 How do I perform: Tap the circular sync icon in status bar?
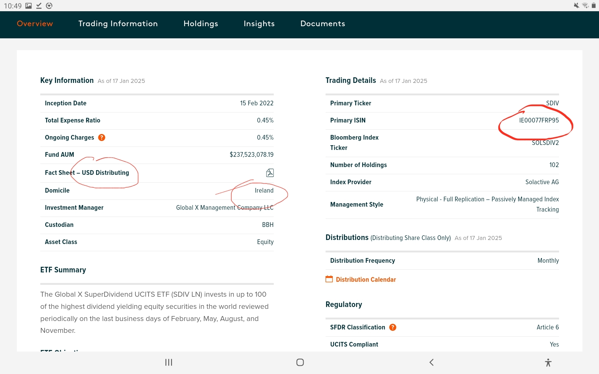[x=49, y=6]
